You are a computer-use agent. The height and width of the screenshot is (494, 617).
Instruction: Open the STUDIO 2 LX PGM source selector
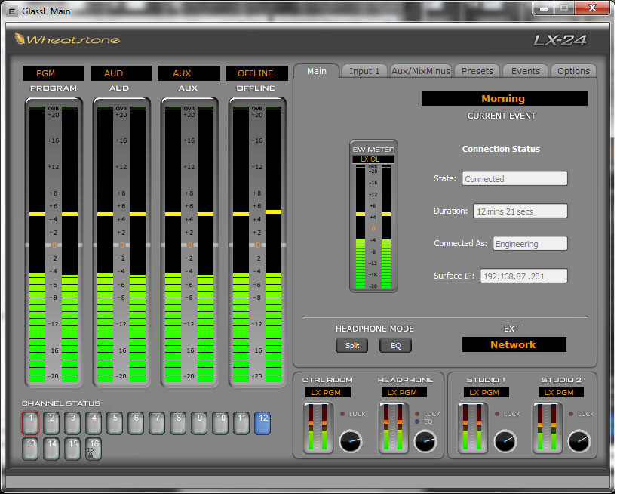560,392
